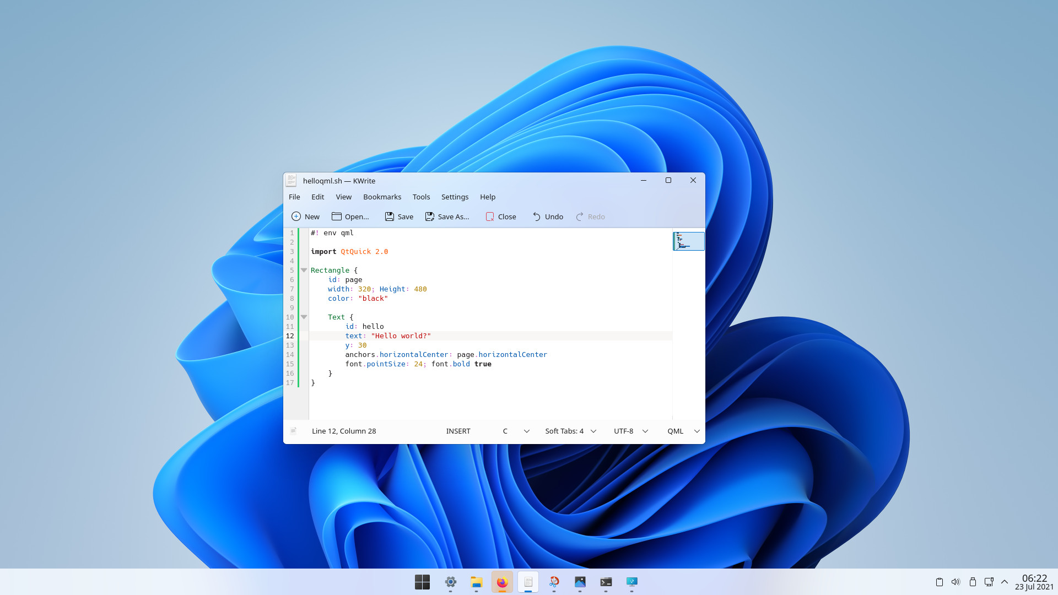Open the Soft Tabs: 4 indentation dropdown
The width and height of the screenshot is (1058, 595).
pos(570,431)
